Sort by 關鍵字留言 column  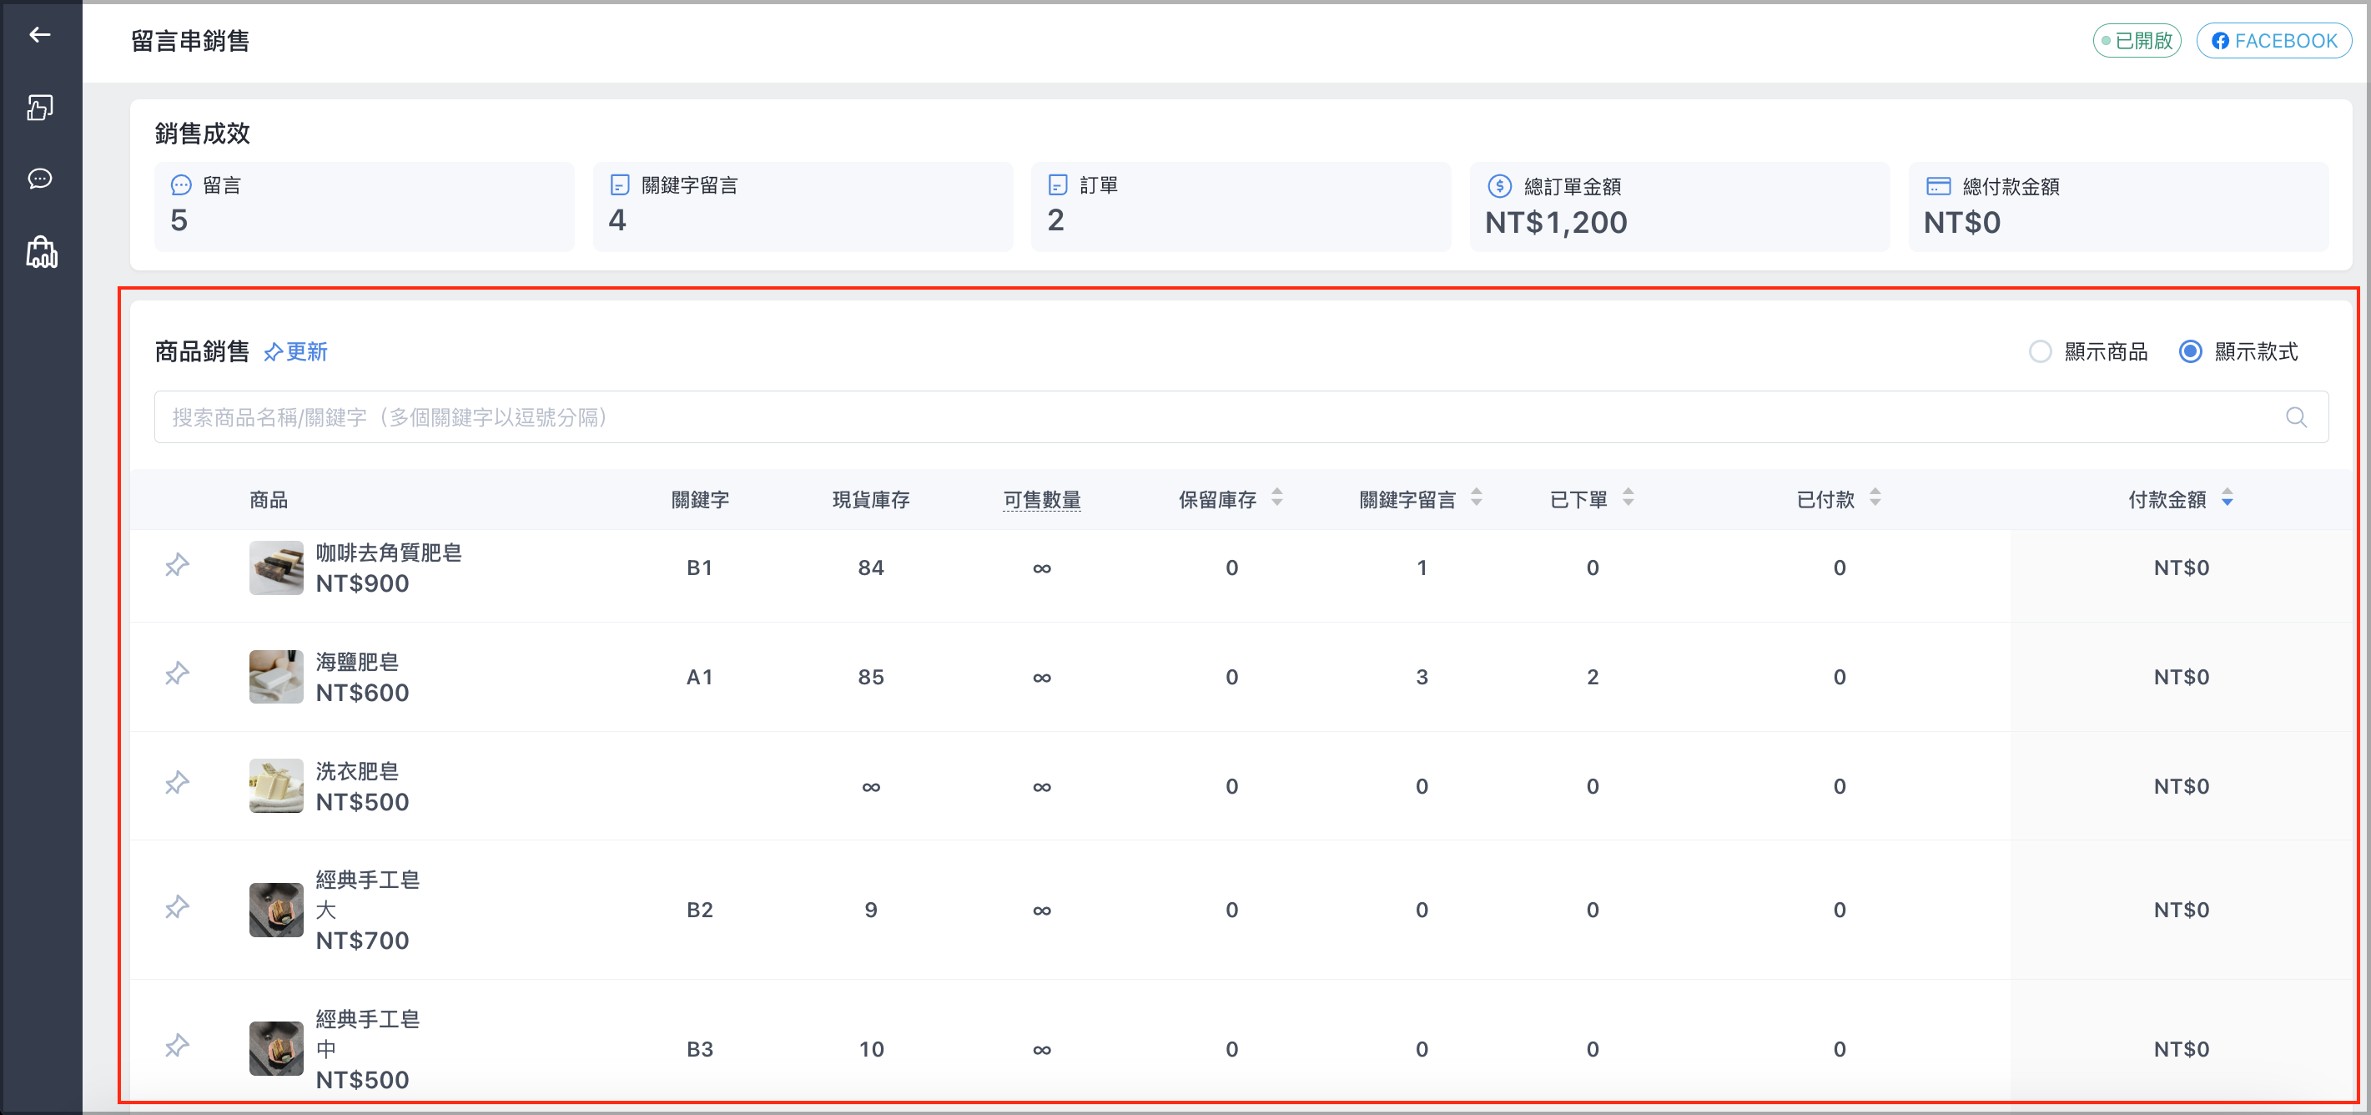pyautogui.click(x=1477, y=497)
